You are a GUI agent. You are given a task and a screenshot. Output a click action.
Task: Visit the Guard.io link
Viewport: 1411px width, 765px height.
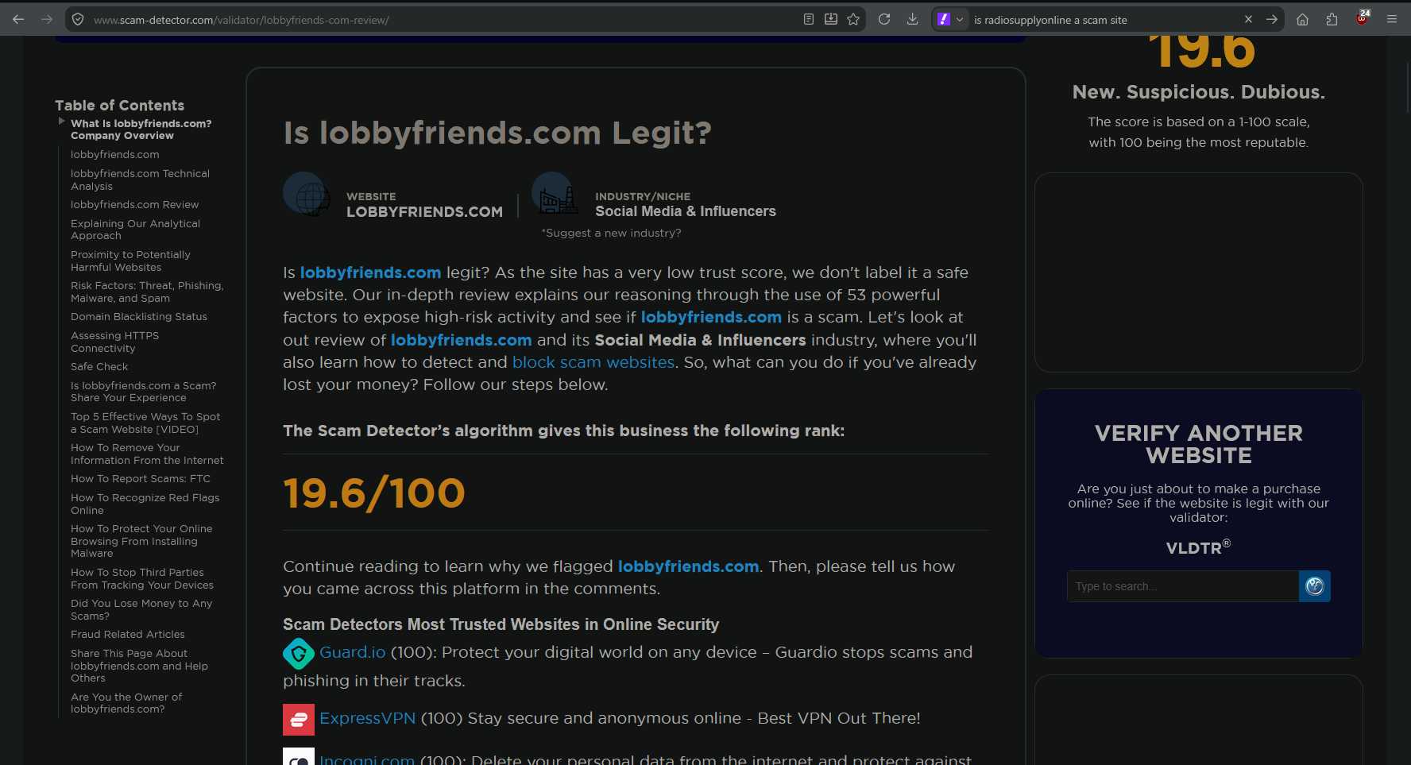353,652
